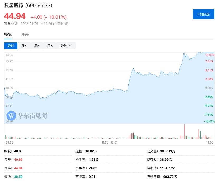The width and height of the screenshot is (219, 181).
Task: Click the 总市值 value 1151.77亿
Action: [x=168, y=168]
